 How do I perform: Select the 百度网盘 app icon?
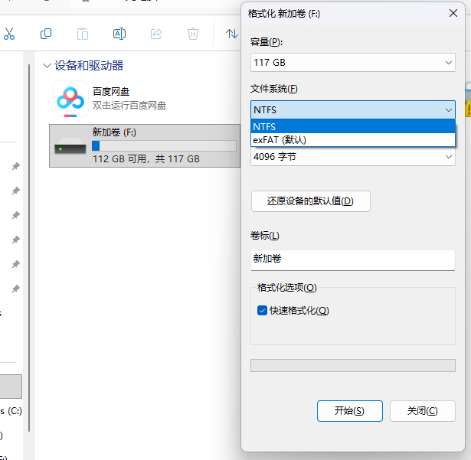70,99
